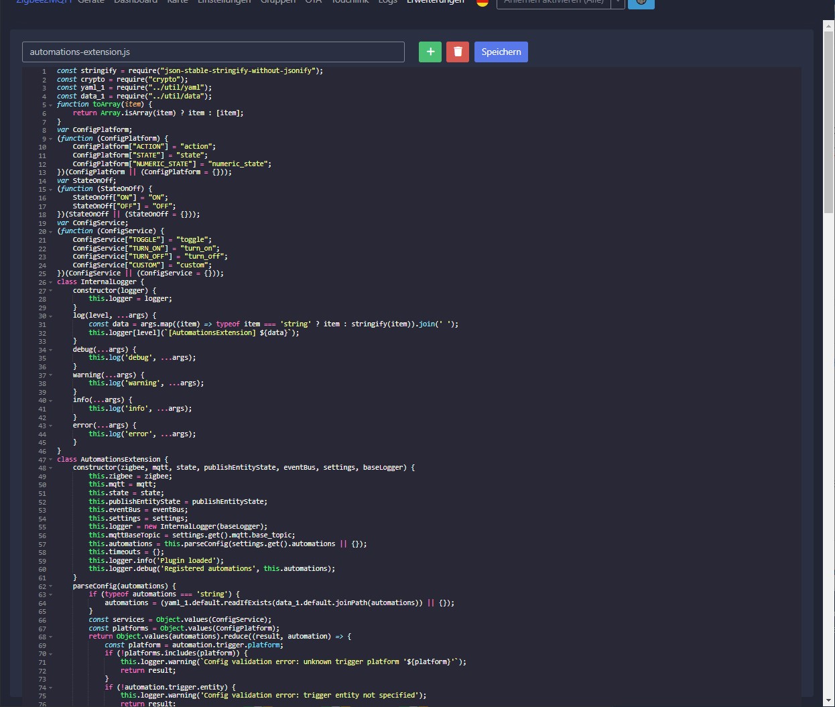Viewport: 835px width, 707px height.
Task: Click the 'this.publishEntityState' assignment line
Action: coord(178,502)
